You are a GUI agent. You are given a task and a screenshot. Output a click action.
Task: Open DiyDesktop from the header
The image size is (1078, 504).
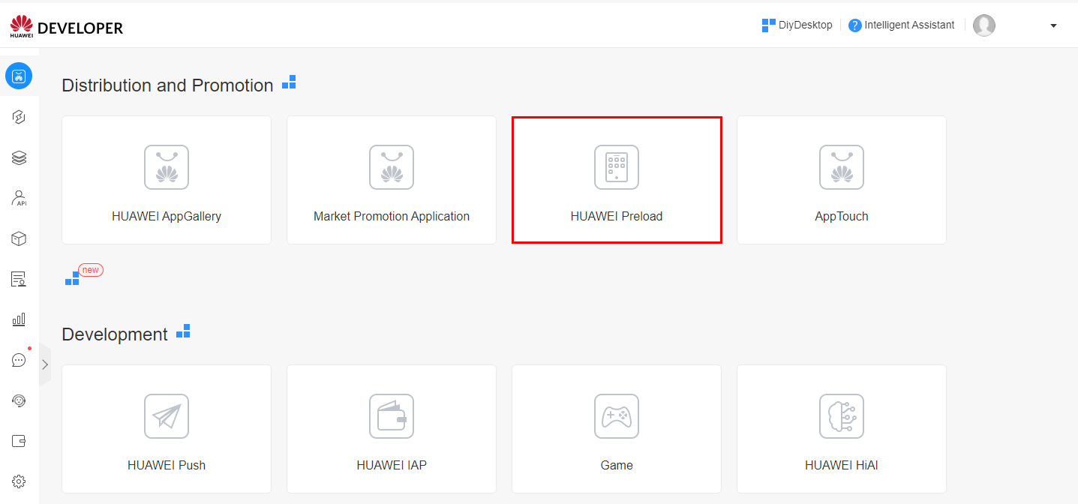(x=797, y=25)
